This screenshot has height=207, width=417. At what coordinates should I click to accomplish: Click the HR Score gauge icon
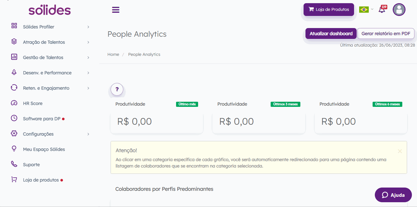tap(14, 103)
